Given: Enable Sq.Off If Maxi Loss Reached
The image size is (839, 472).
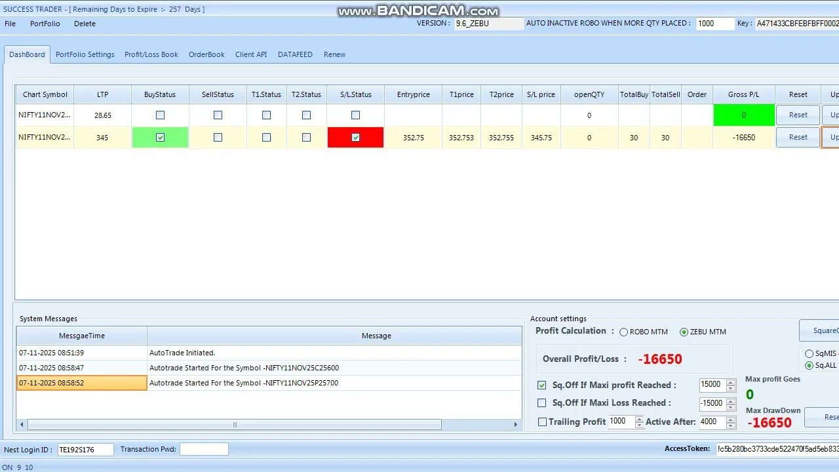Looking at the screenshot, I should tap(541, 403).
